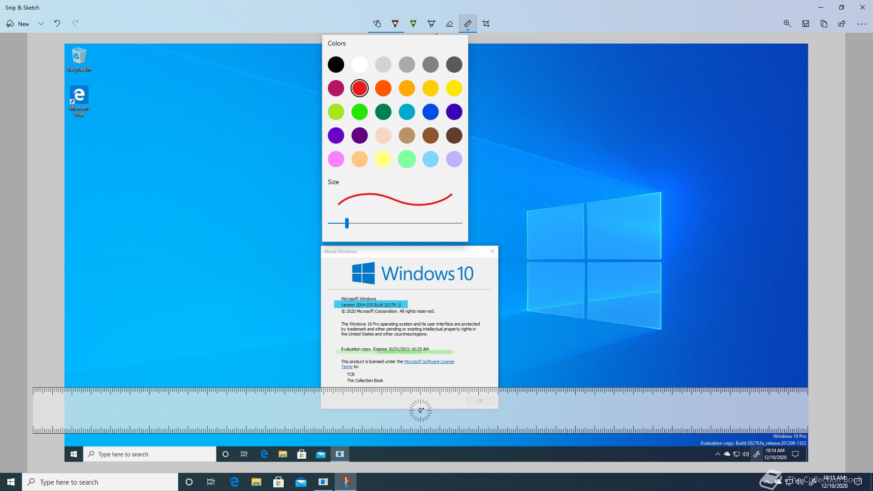
Task: Pick the dark gray color swatch
Action: pyautogui.click(x=454, y=65)
